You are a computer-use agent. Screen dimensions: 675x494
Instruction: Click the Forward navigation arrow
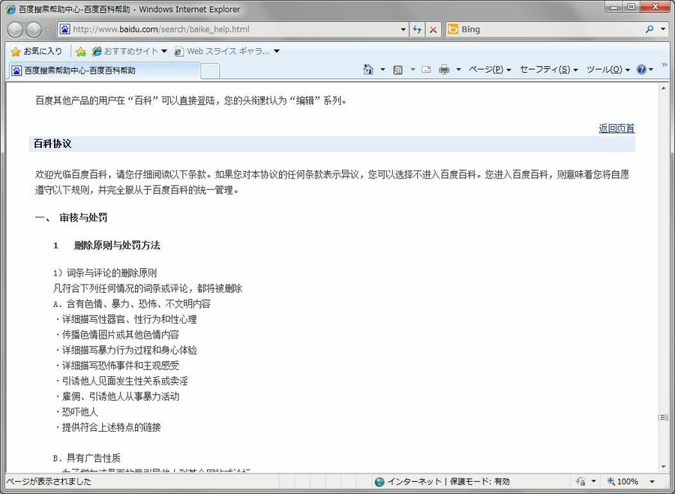click(34, 30)
